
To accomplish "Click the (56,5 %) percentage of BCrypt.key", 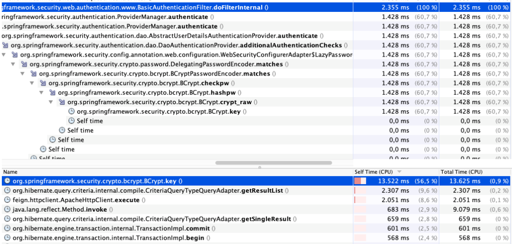I will coord(426,181).
